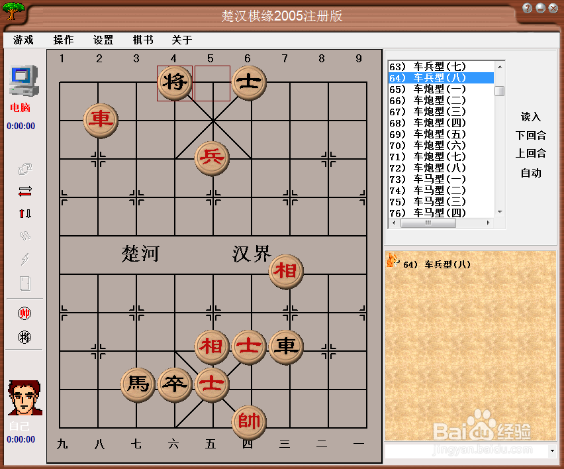Select list item 71) 车炮型(七)
564x469 pixels.
click(441, 156)
